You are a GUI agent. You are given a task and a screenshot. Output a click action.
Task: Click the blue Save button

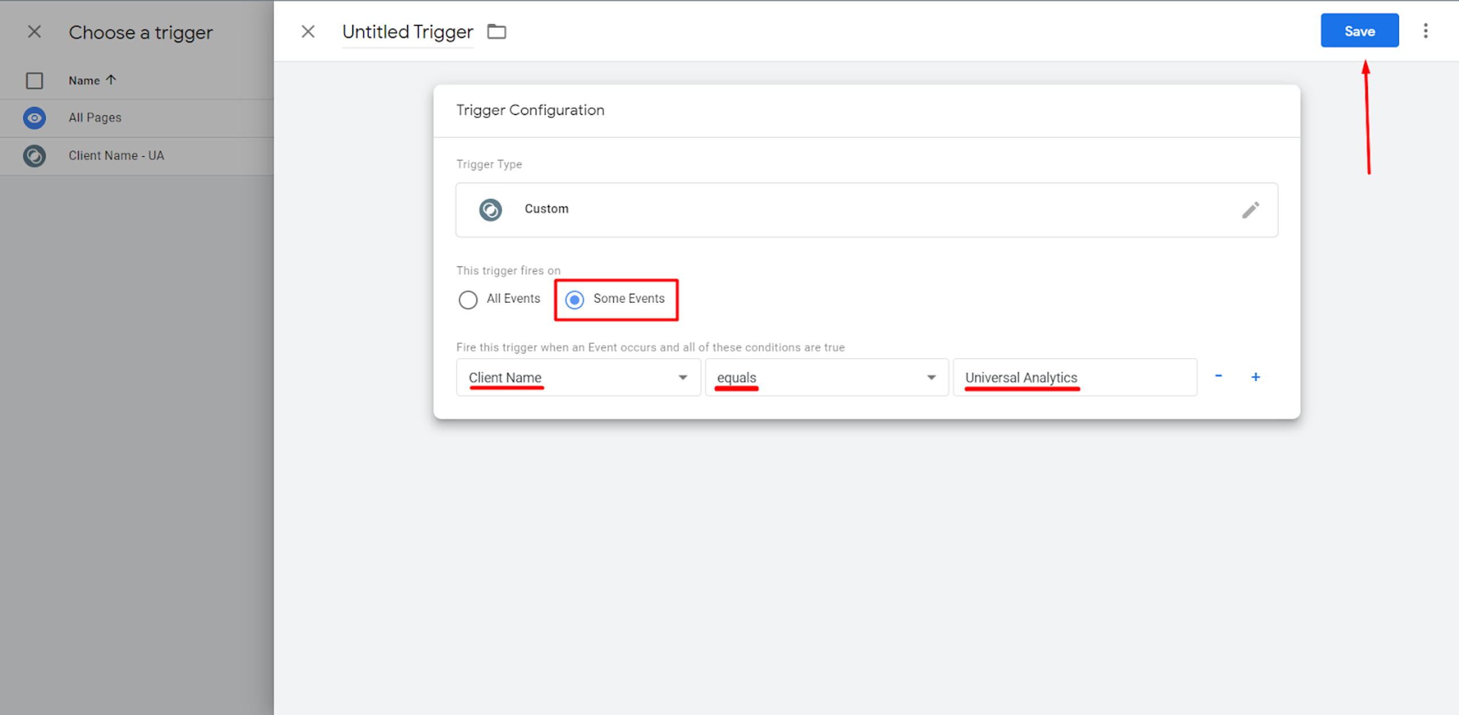click(1359, 31)
